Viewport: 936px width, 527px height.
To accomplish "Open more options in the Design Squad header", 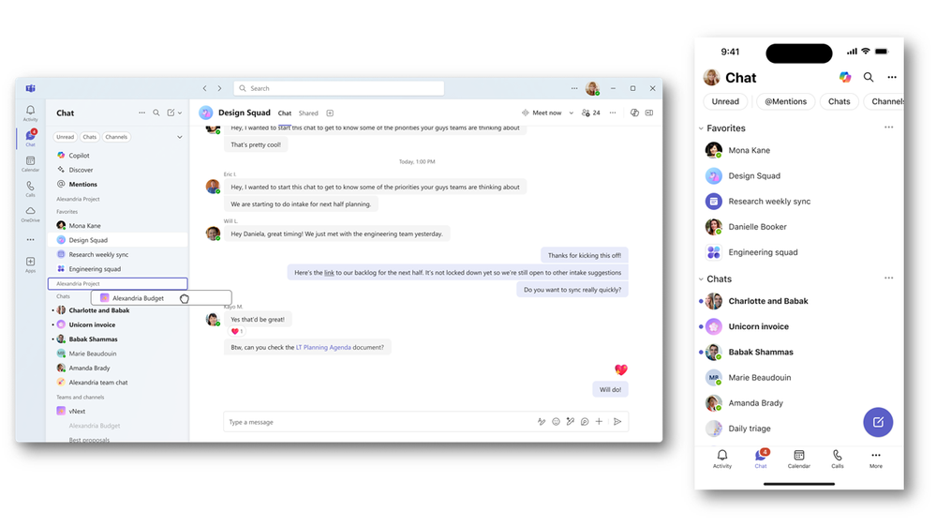I will pos(613,113).
